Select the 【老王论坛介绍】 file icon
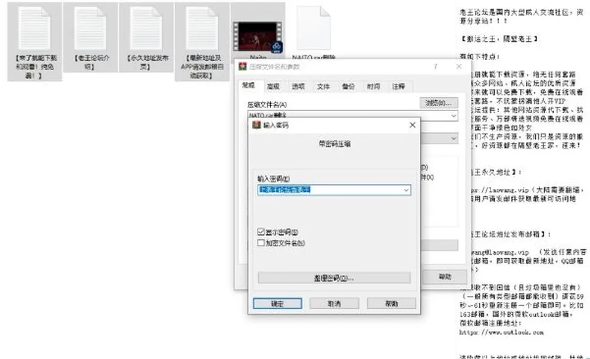 coord(90,29)
